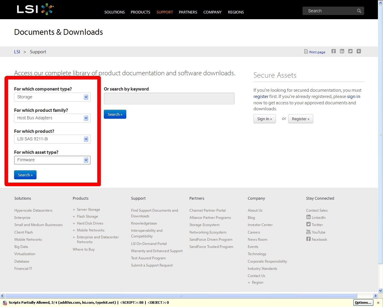Click the LSI logo in header
383x307 pixels.
(x=35, y=9)
